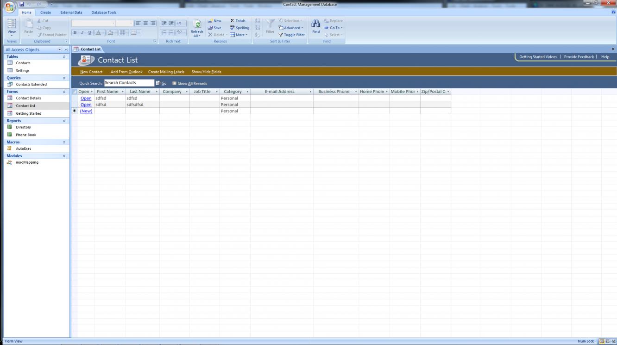The width and height of the screenshot is (617, 345).
Task: Click New Contact in the form bar
Action: (91, 72)
